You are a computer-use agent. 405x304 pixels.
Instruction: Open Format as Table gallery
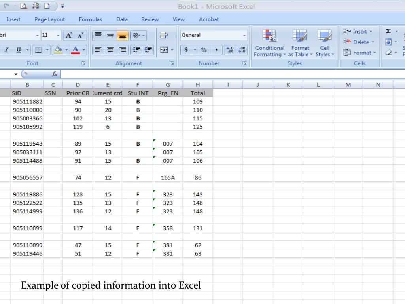300,43
